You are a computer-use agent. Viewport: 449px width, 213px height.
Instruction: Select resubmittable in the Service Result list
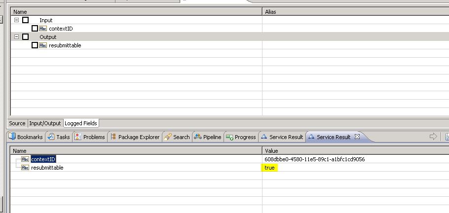coord(47,168)
